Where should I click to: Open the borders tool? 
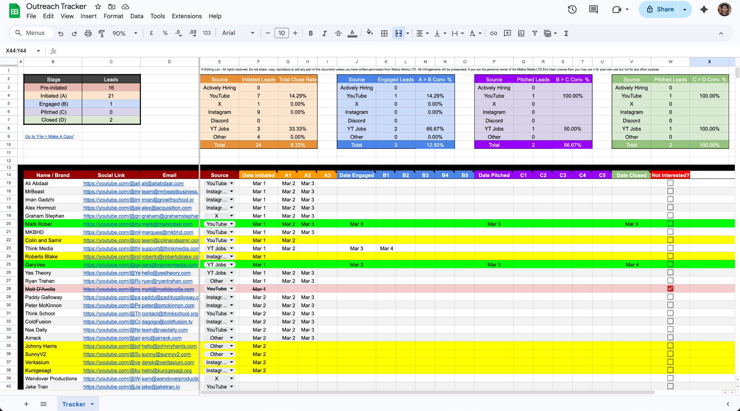point(384,33)
